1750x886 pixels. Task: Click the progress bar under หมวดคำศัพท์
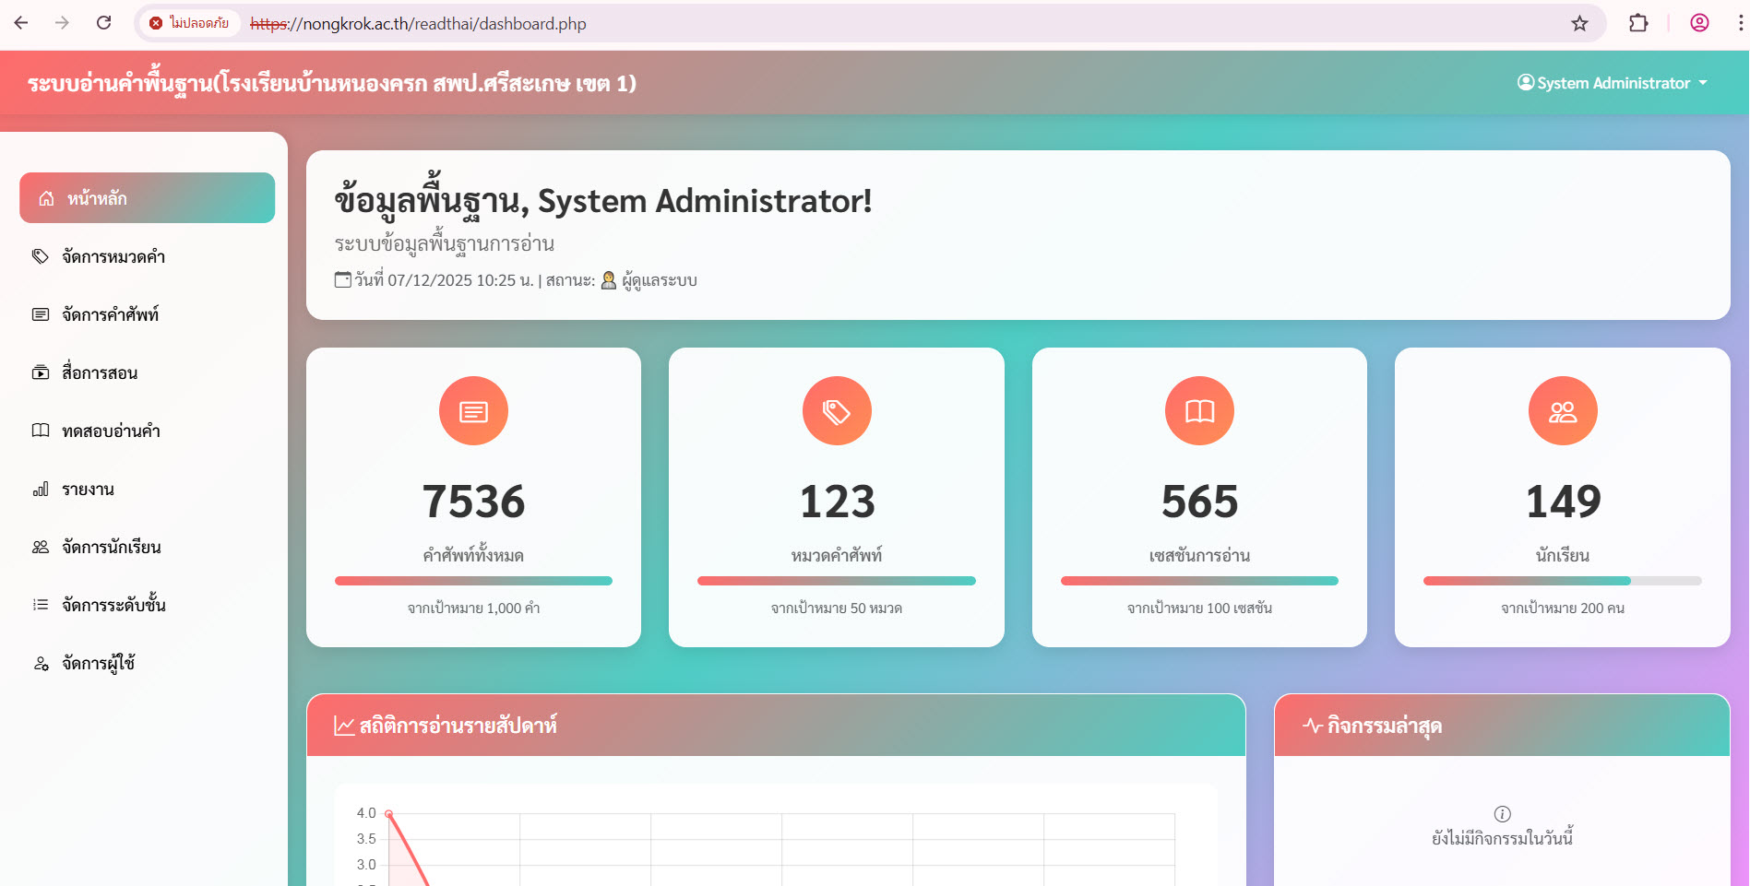(x=837, y=581)
